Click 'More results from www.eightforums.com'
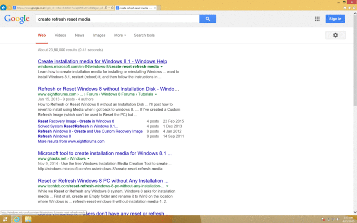Image resolution: width=357 pixels, height=223 pixels. coord(71,141)
